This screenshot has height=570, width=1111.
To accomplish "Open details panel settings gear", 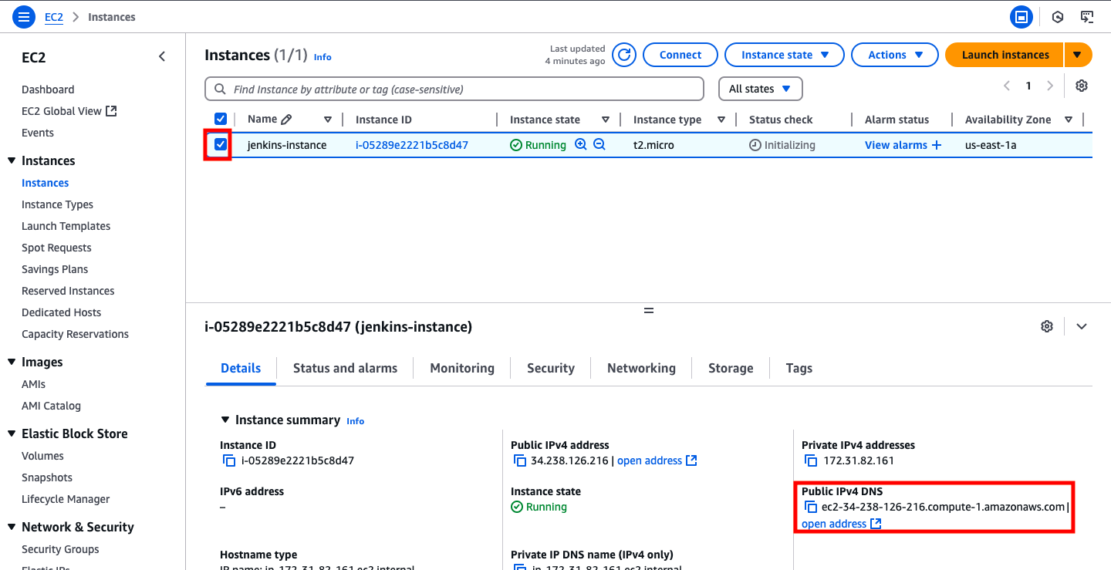I will tap(1047, 326).
